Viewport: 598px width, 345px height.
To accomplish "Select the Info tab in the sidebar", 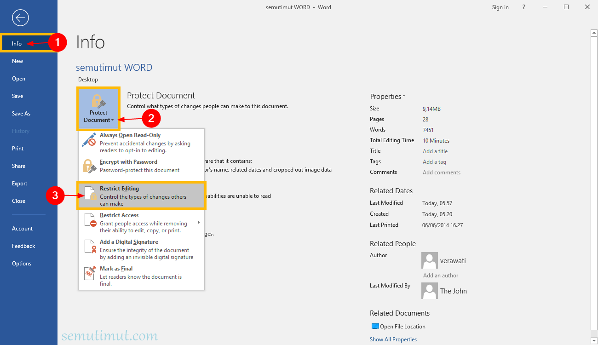I will click(x=29, y=44).
